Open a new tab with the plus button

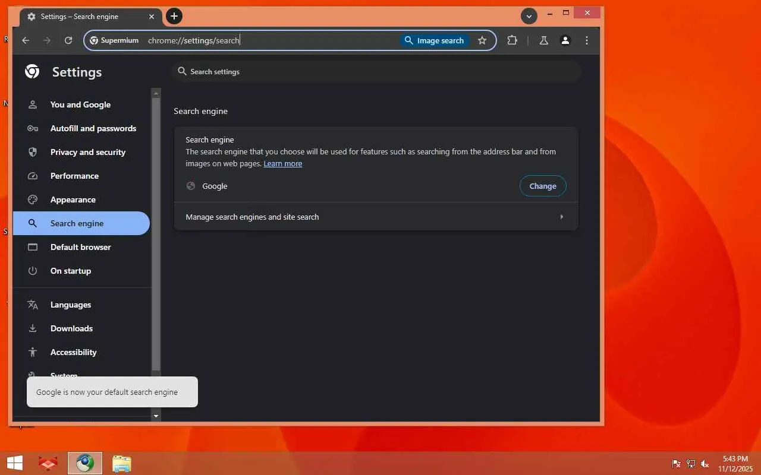point(174,16)
